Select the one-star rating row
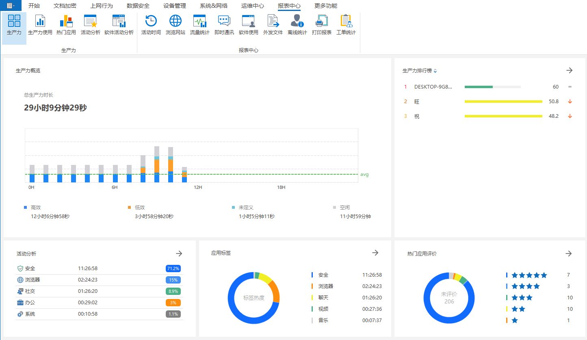This screenshot has height=340, width=587. point(539,321)
